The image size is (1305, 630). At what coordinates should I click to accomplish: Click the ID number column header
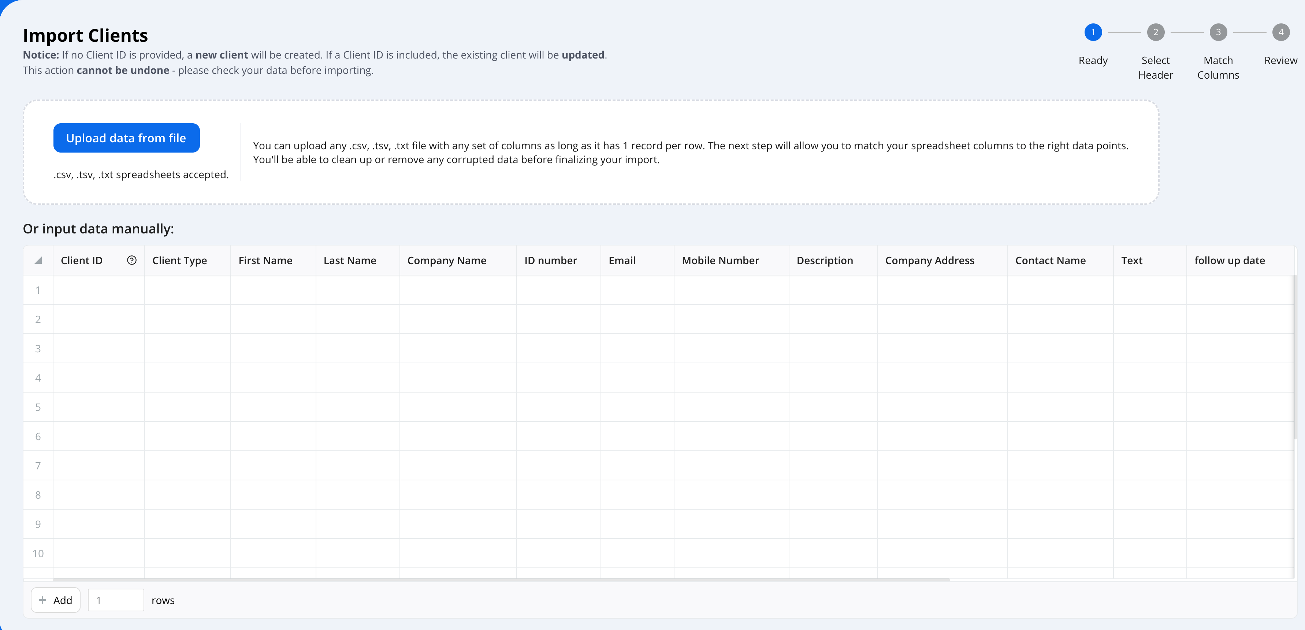coord(559,260)
